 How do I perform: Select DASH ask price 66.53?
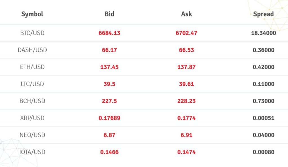(186, 50)
